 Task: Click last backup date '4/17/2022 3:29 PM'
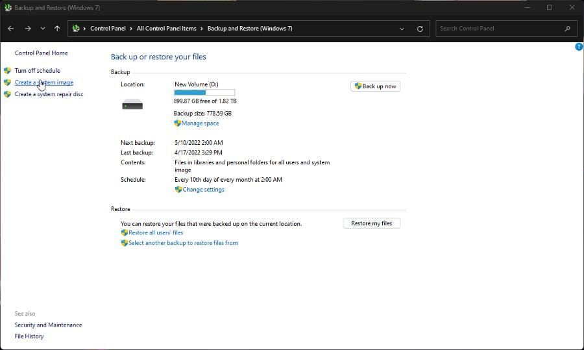199,153
